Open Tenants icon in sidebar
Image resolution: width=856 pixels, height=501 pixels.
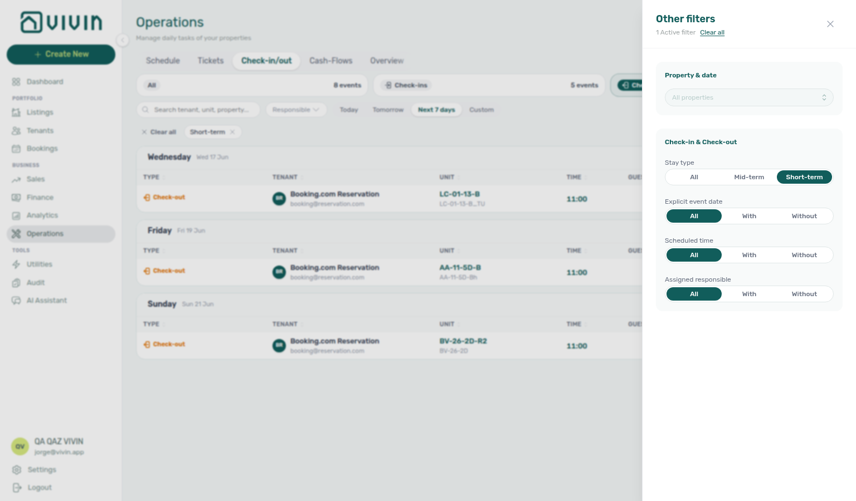click(x=16, y=131)
